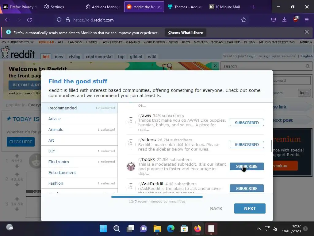Select the Art category

79,140
